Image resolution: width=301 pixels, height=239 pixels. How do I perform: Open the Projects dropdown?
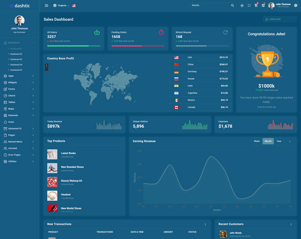[x=61, y=6]
